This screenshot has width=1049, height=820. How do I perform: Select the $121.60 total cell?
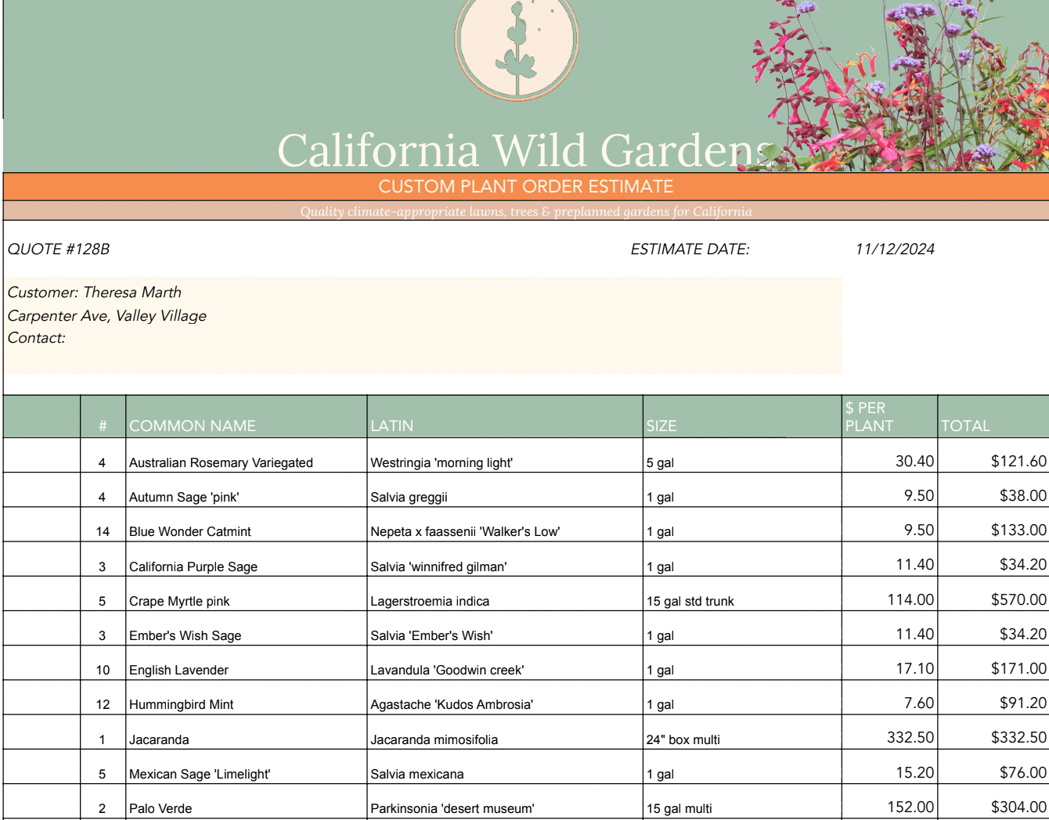point(993,455)
